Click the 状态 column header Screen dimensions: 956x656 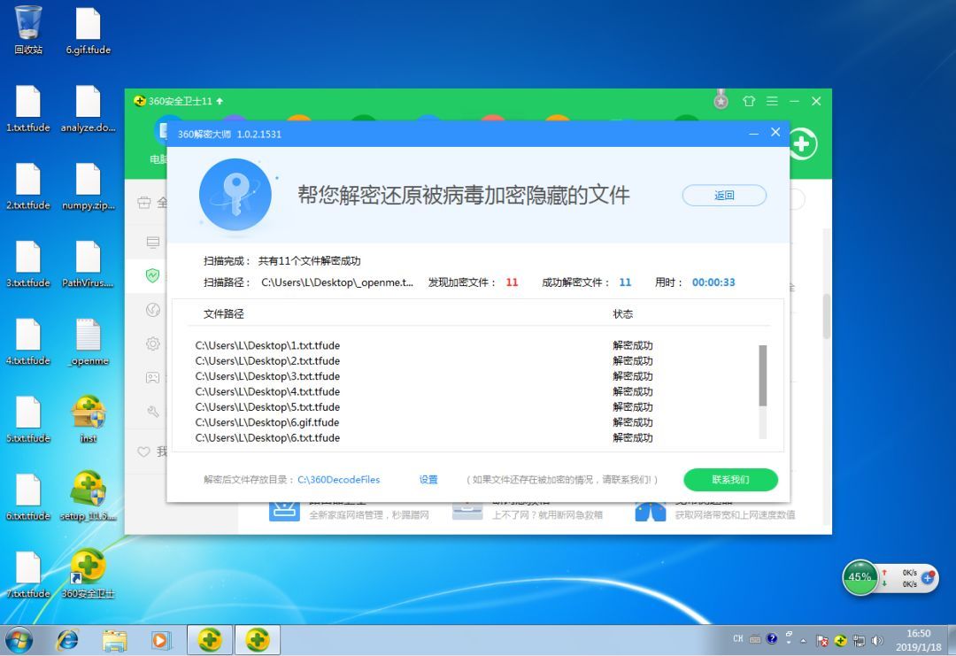(622, 314)
